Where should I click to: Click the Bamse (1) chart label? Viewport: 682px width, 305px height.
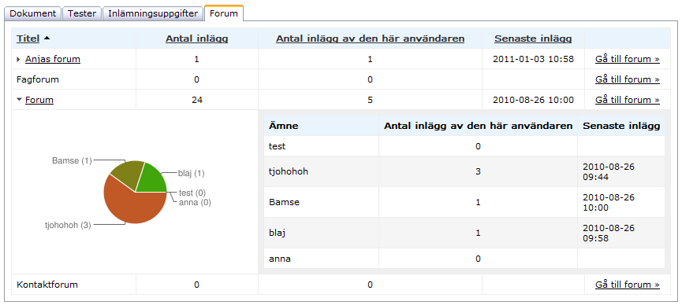coord(72,161)
